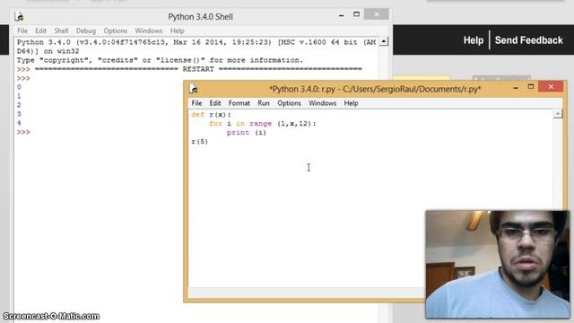Close the Python Shell window

(x=377, y=14)
